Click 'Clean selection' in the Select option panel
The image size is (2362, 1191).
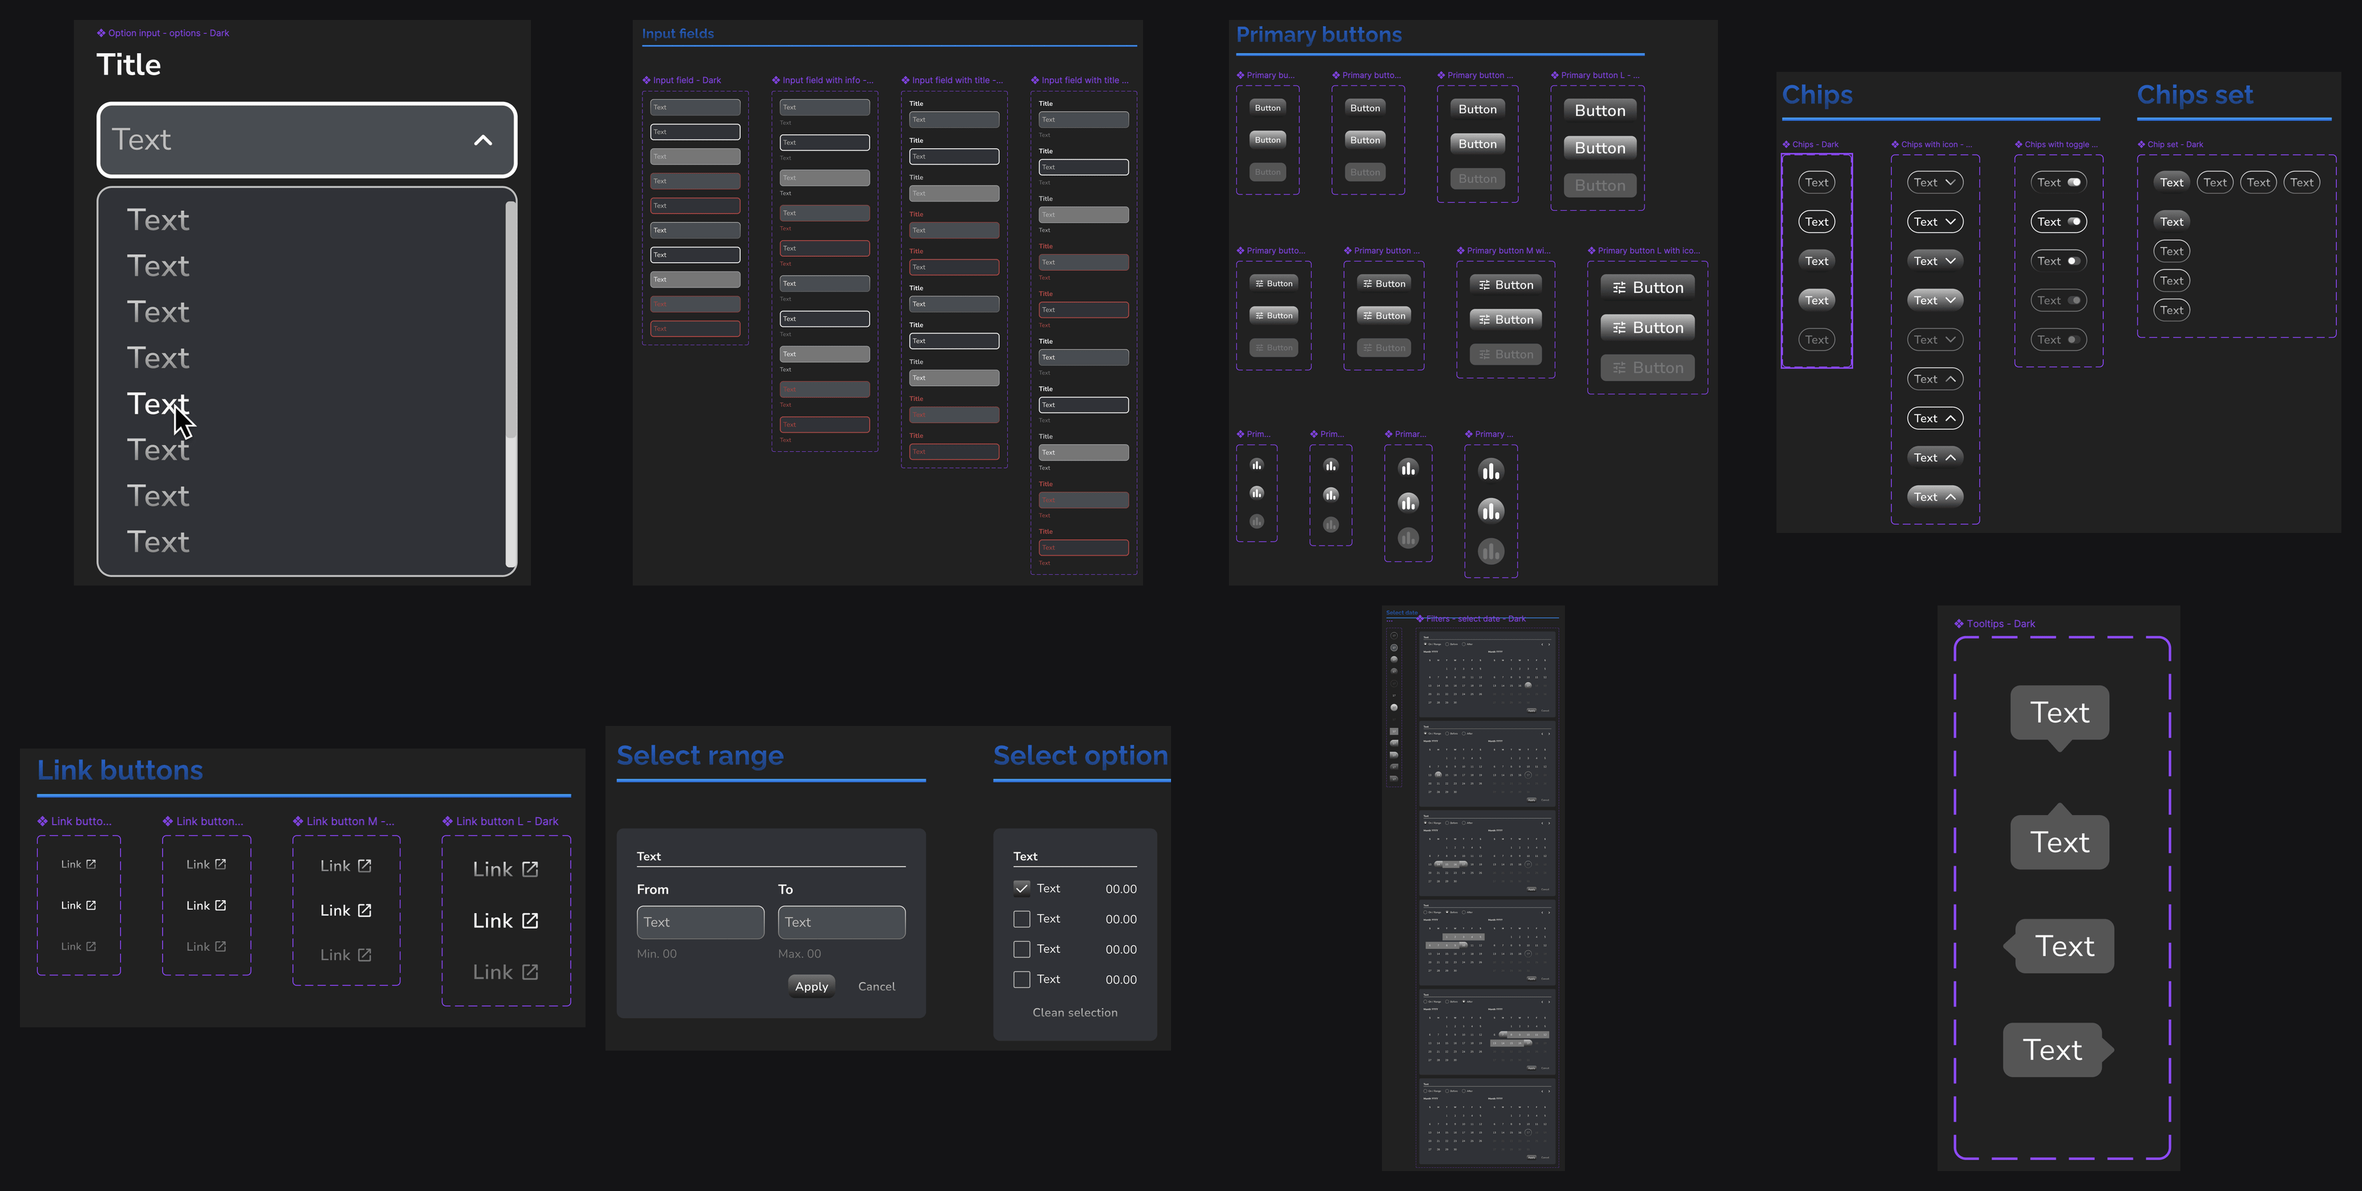click(x=1075, y=1012)
